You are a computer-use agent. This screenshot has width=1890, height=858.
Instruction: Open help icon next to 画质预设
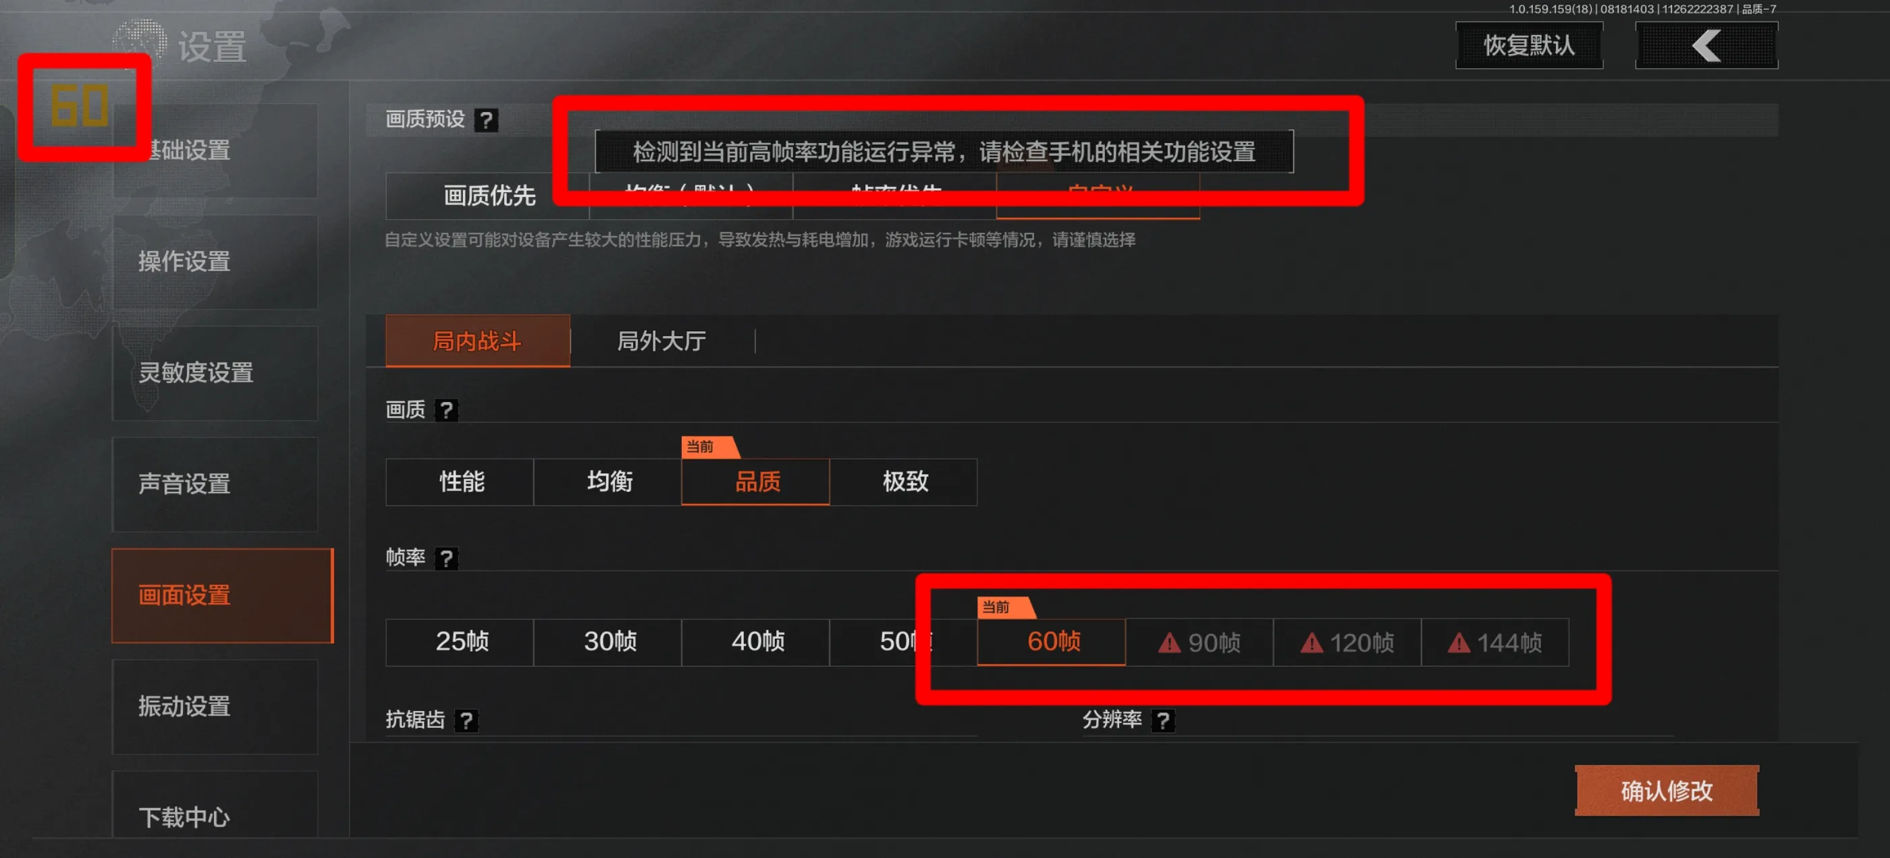[x=486, y=119]
